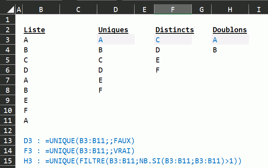Click the 'Liste' heading cell
268x168 pixels.
[x=34, y=29]
